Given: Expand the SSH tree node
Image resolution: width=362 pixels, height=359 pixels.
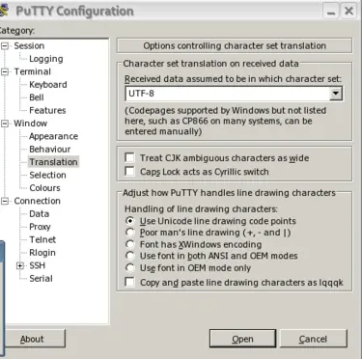Looking at the screenshot, I should 20,265.
